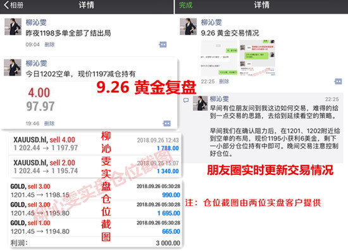
Task: Click total 利润 value 3 000.00
Action: click(168, 243)
